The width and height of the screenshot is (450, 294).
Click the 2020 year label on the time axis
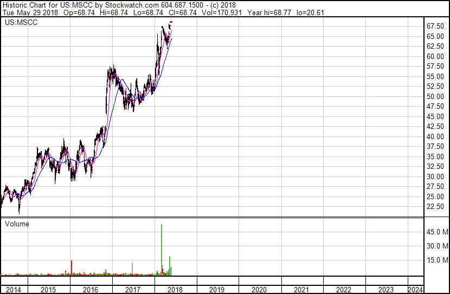pos(259,290)
